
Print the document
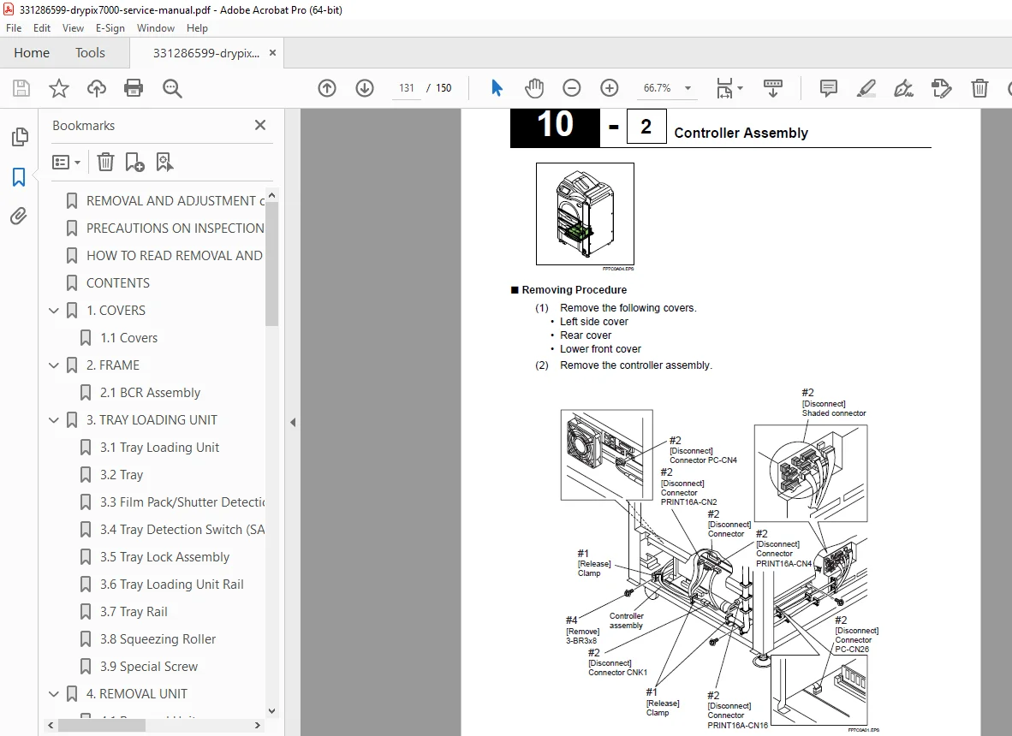[134, 88]
